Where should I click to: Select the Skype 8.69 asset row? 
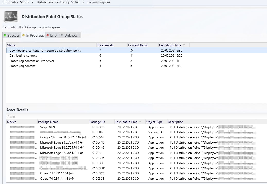click(x=47, y=127)
